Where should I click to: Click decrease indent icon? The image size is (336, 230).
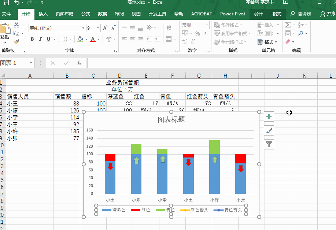tap(149, 39)
